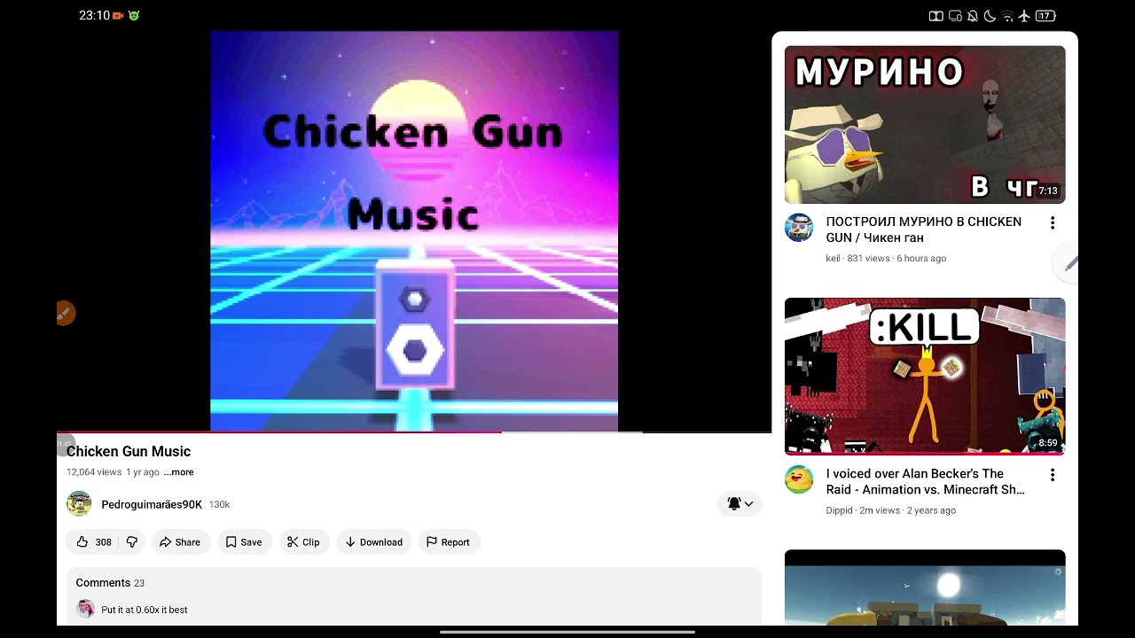Tap Dippid channel avatar
This screenshot has width=1135, height=638.
(x=799, y=479)
